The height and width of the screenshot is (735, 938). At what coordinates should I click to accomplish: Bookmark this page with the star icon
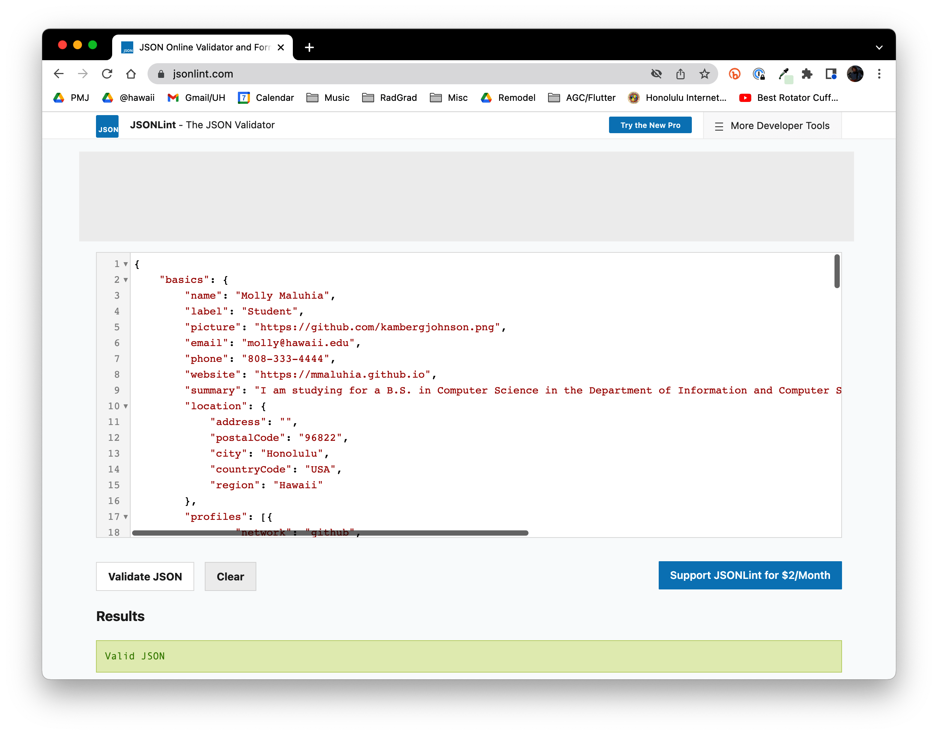(704, 74)
